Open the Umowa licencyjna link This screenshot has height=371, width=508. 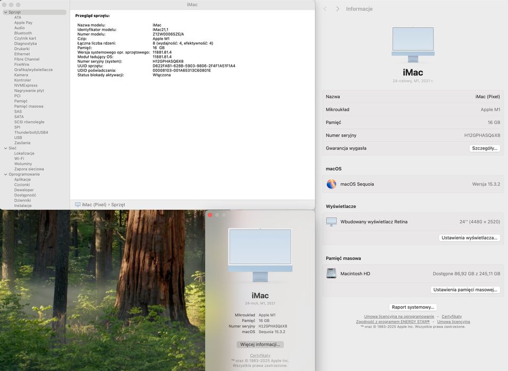pos(453,322)
